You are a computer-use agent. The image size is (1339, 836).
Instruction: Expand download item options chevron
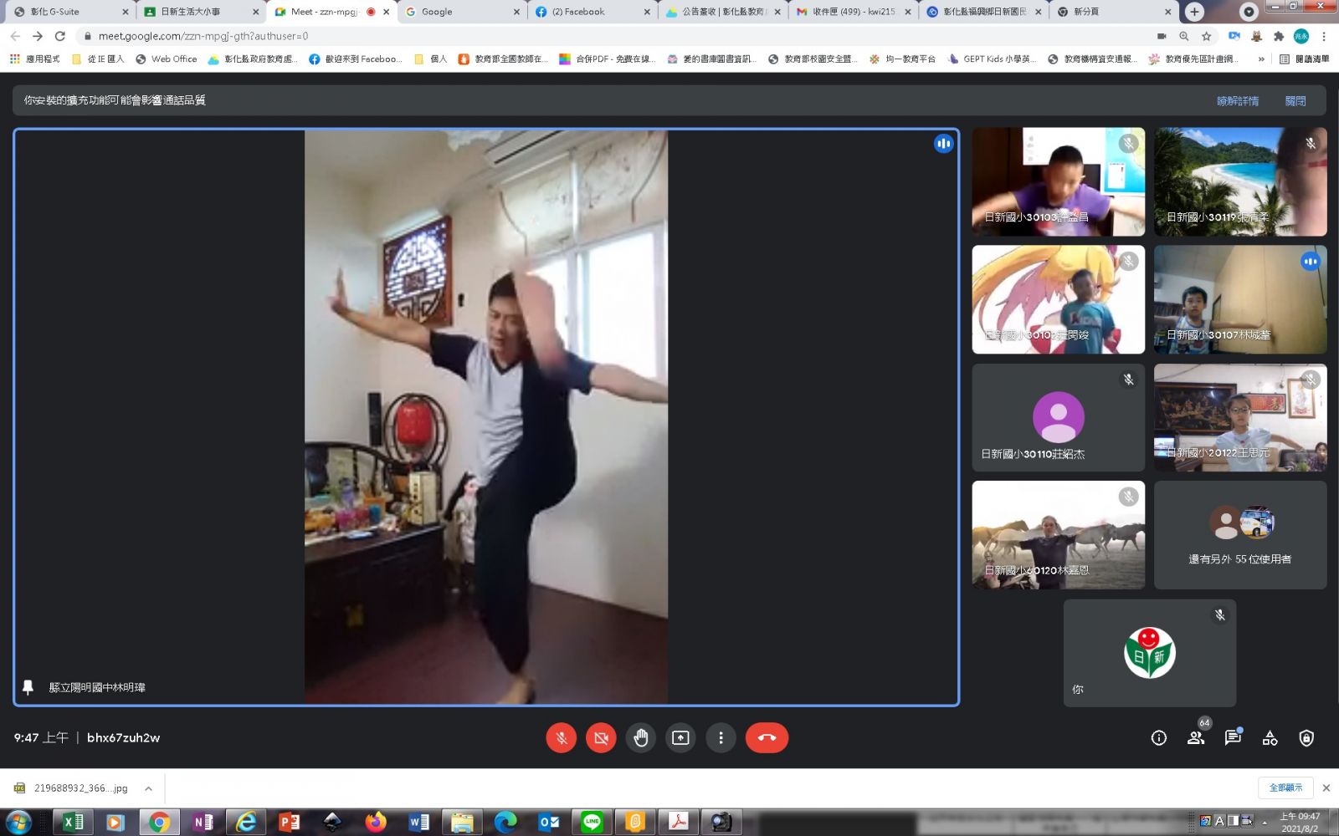tap(148, 788)
